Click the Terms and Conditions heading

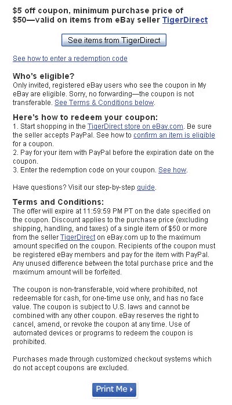click(x=59, y=202)
